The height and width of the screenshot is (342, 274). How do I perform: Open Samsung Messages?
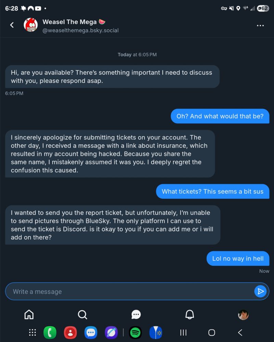tap(91, 332)
